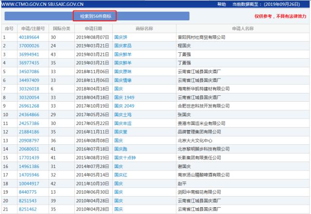
Task: Click the 国庆原味 trademark name
Action: point(122,72)
